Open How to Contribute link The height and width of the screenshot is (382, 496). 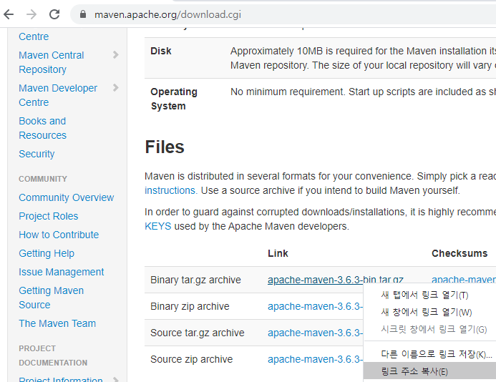pyautogui.click(x=59, y=235)
